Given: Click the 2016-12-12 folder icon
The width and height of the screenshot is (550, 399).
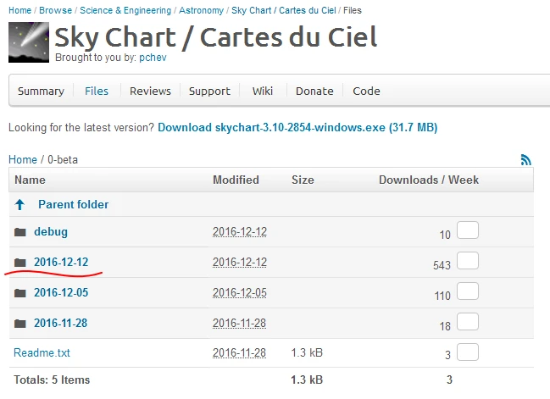Looking at the screenshot, I should tap(20, 263).
